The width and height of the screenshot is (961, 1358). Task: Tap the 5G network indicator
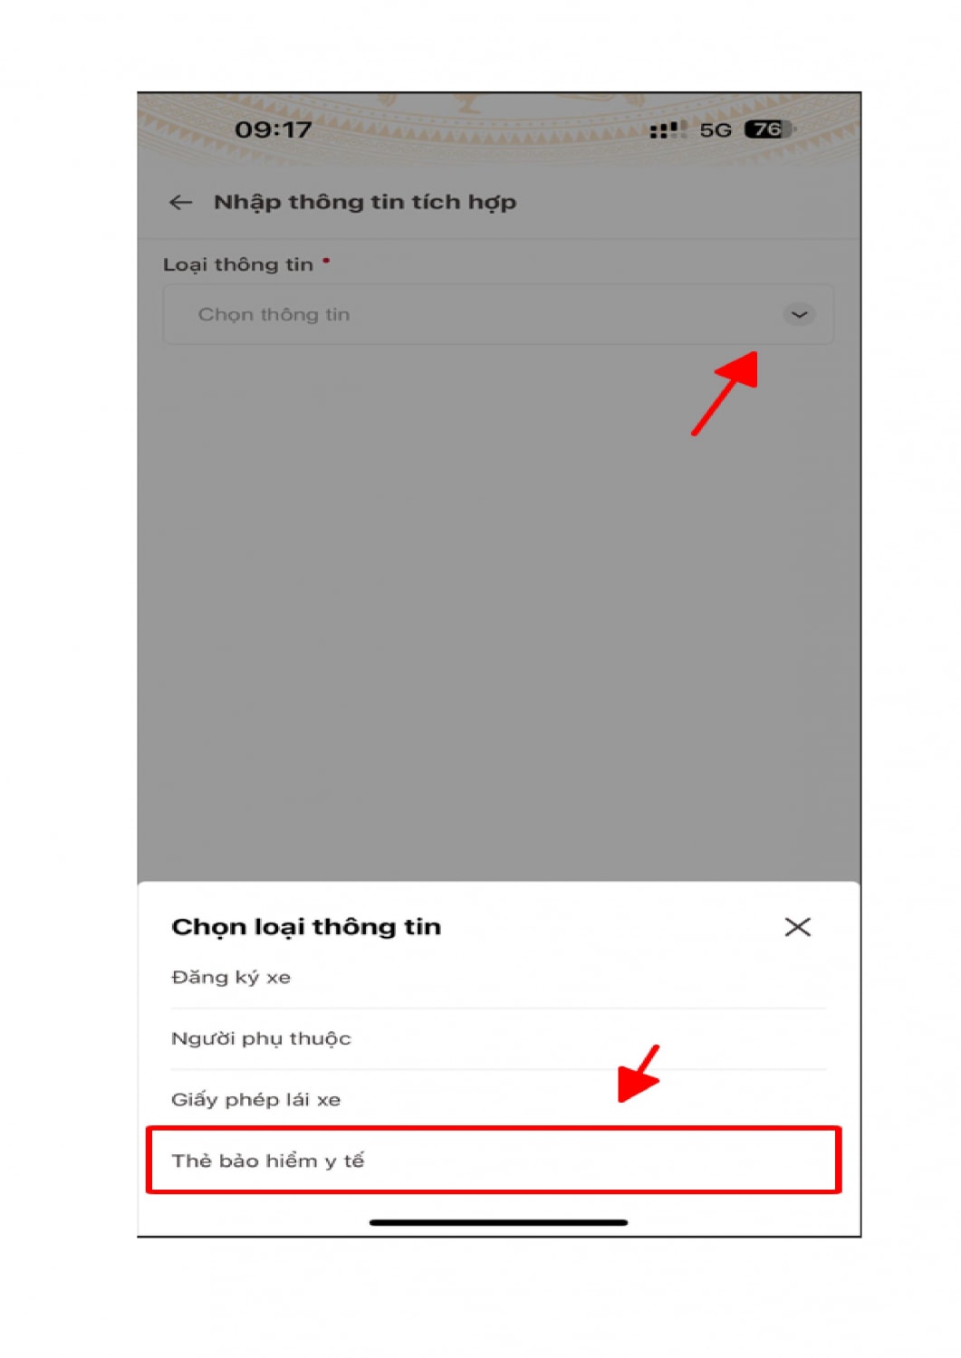[x=716, y=130]
